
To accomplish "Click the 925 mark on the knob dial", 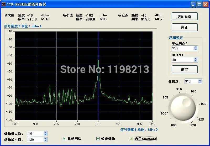I will click(201, 119).
